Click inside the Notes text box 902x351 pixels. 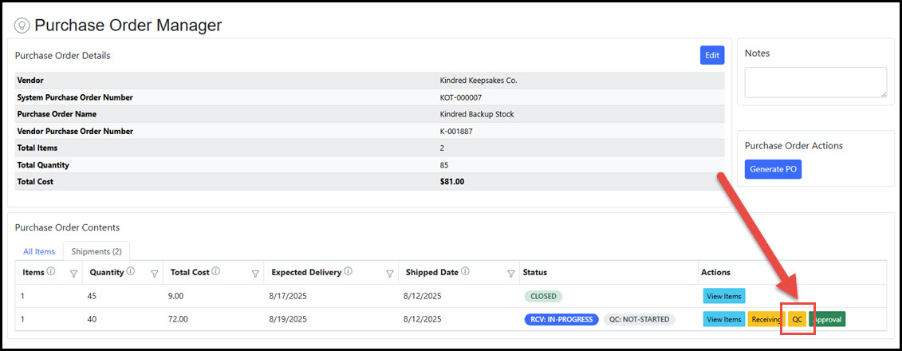[x=815, y=82]
